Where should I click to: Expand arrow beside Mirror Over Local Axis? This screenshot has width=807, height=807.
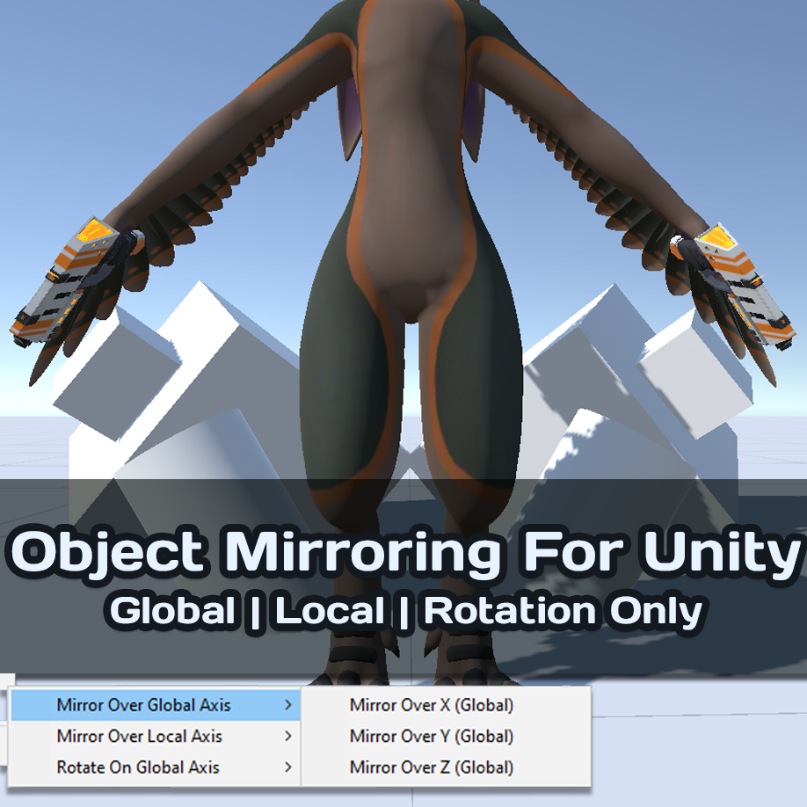pos(288,736)
